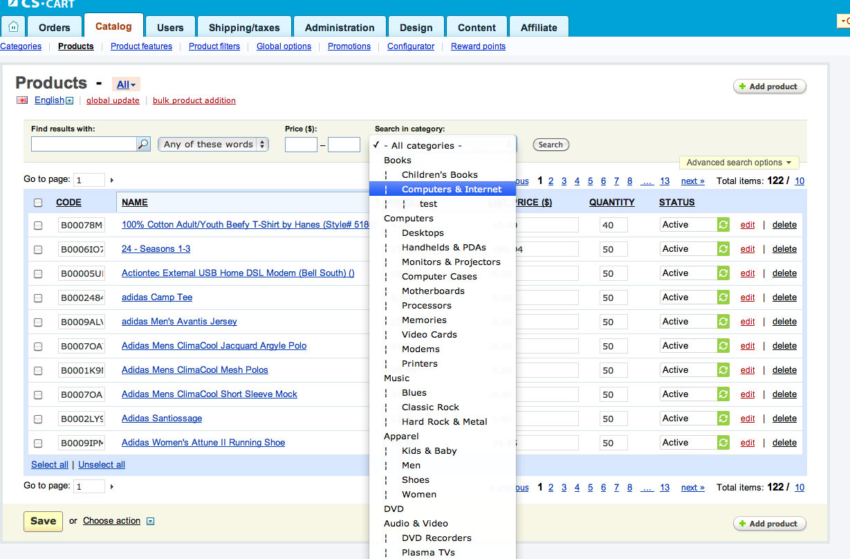This screenshot has height=559, width=850.
Task: Click the Unselect all link
Action: coord(102,465)
